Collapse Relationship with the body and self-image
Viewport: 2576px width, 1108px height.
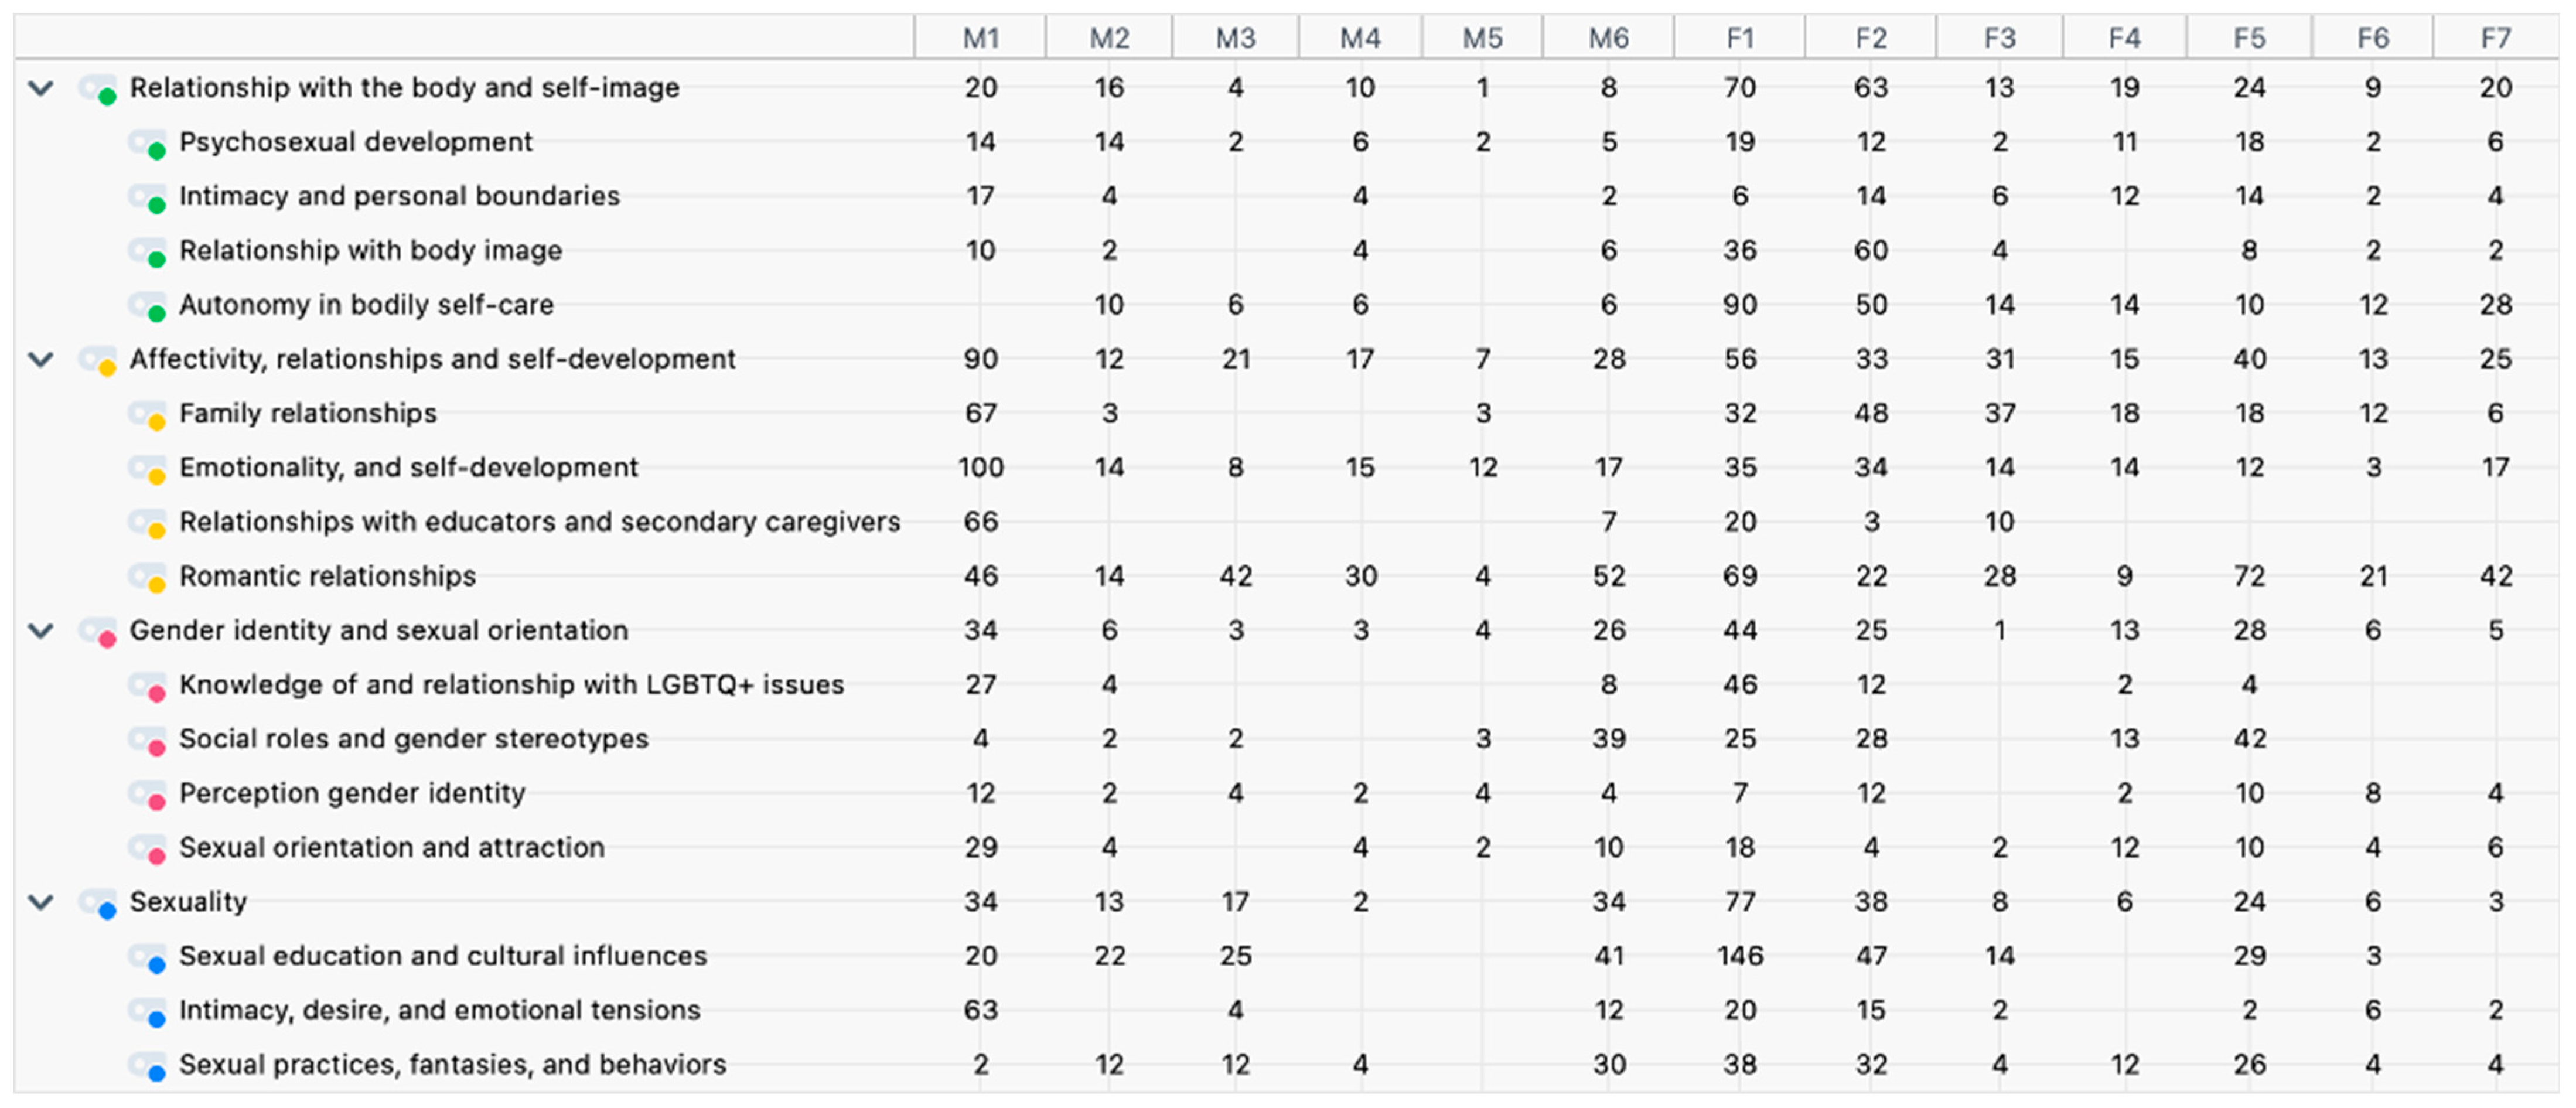point(40,88)
